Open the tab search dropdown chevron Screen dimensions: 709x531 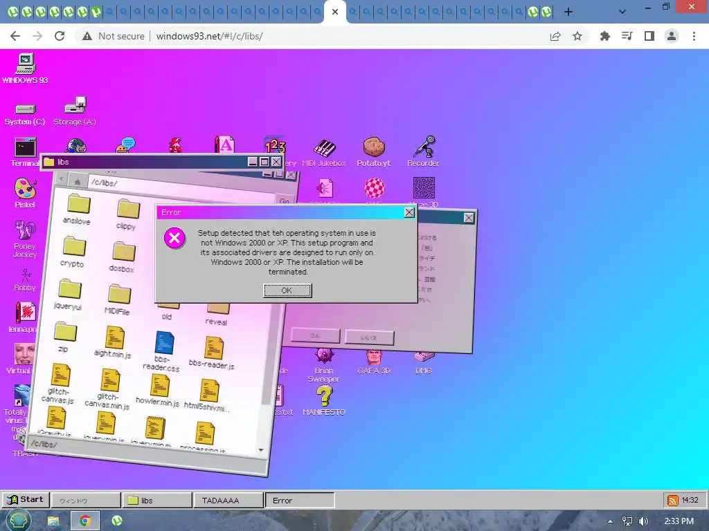click(622, 12)
